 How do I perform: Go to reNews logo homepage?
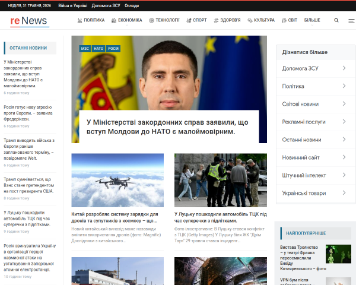pos(28,21)
